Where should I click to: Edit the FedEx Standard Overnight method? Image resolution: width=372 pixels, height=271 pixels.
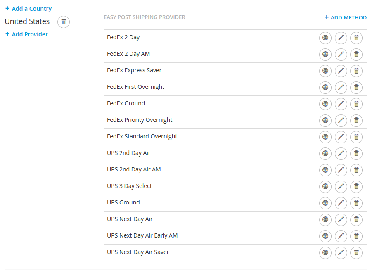point(341,137)
